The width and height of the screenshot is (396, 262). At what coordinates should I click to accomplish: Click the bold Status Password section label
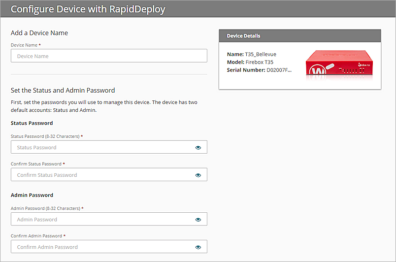pos(32,123)
